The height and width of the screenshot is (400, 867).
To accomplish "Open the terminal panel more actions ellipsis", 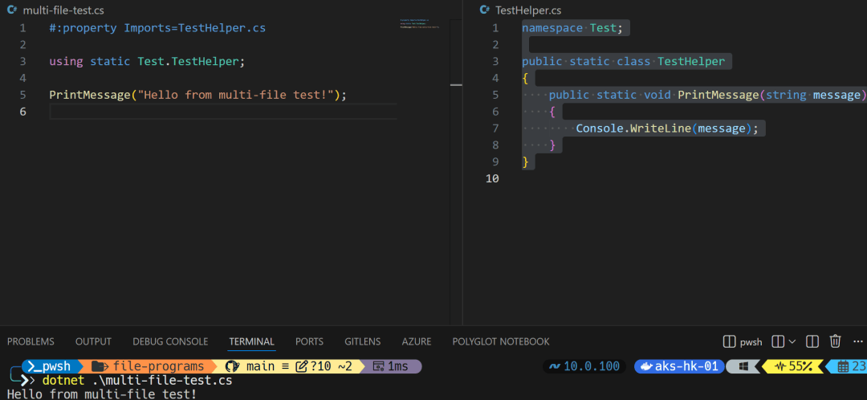I will tap(859, 342).
